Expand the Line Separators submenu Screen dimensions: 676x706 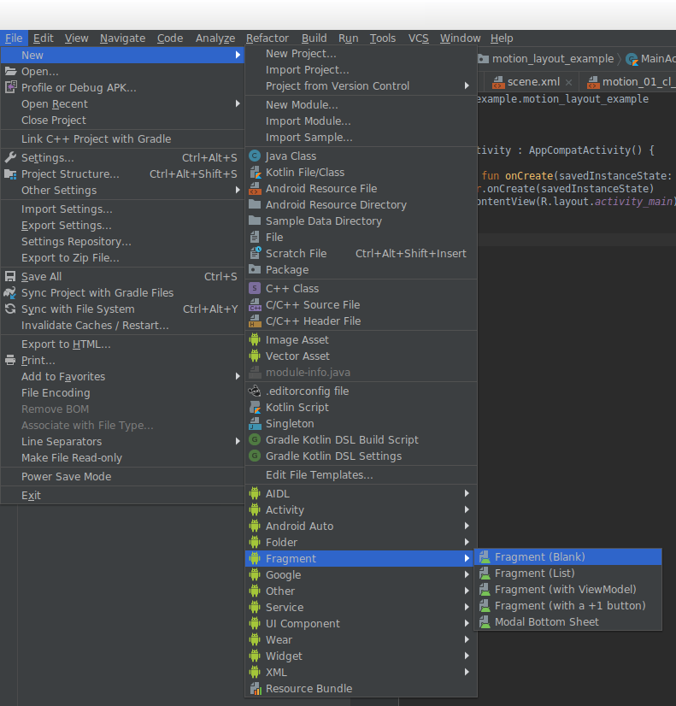(238, 442)
